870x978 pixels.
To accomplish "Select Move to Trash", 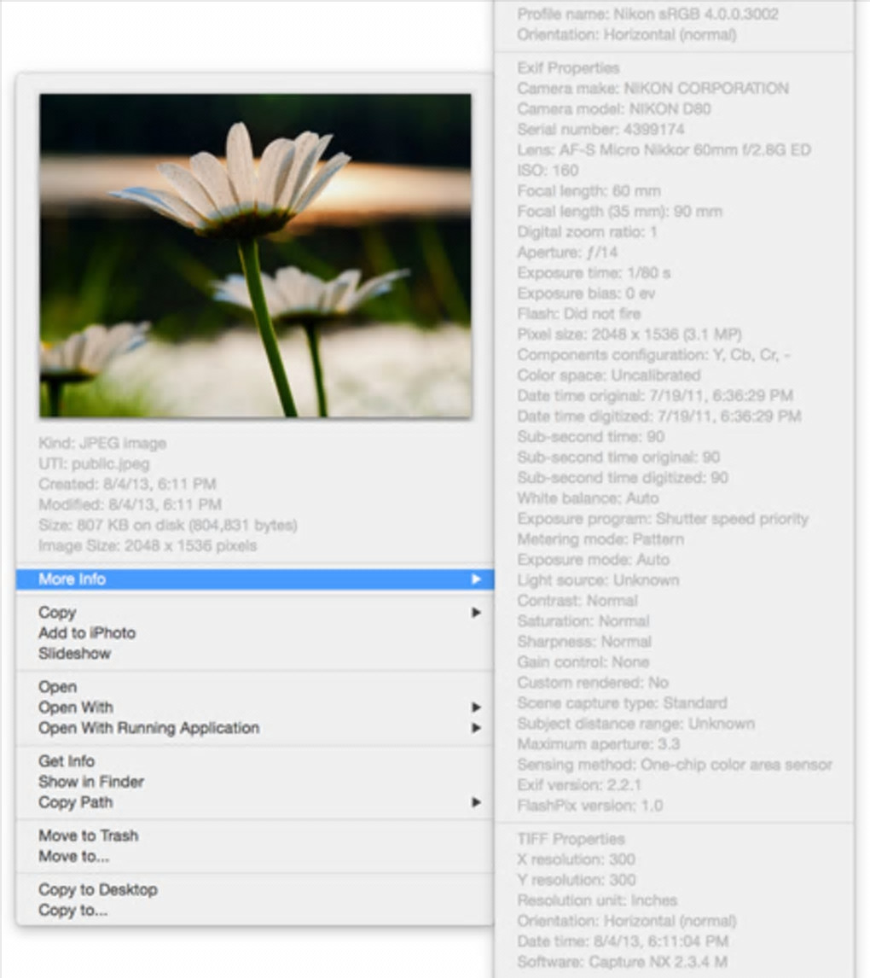I will (x=88, y=835).
